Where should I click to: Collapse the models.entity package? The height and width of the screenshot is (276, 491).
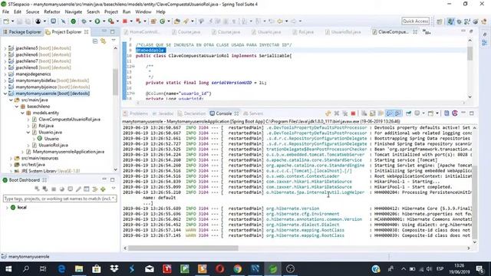coord(22,113)
